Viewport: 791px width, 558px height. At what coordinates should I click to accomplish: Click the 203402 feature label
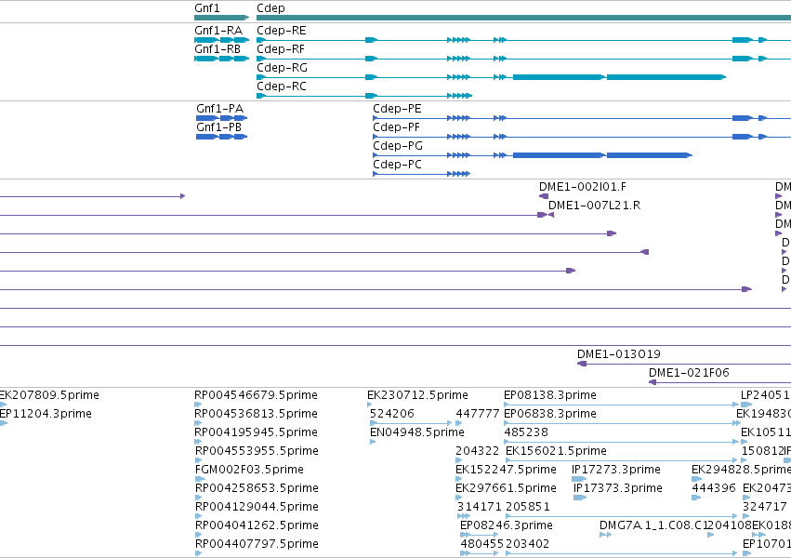click(x=527, y=545)
